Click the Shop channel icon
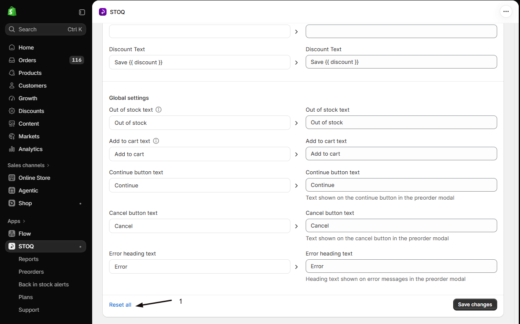This screenshot has height=324, width=520. 12,203
